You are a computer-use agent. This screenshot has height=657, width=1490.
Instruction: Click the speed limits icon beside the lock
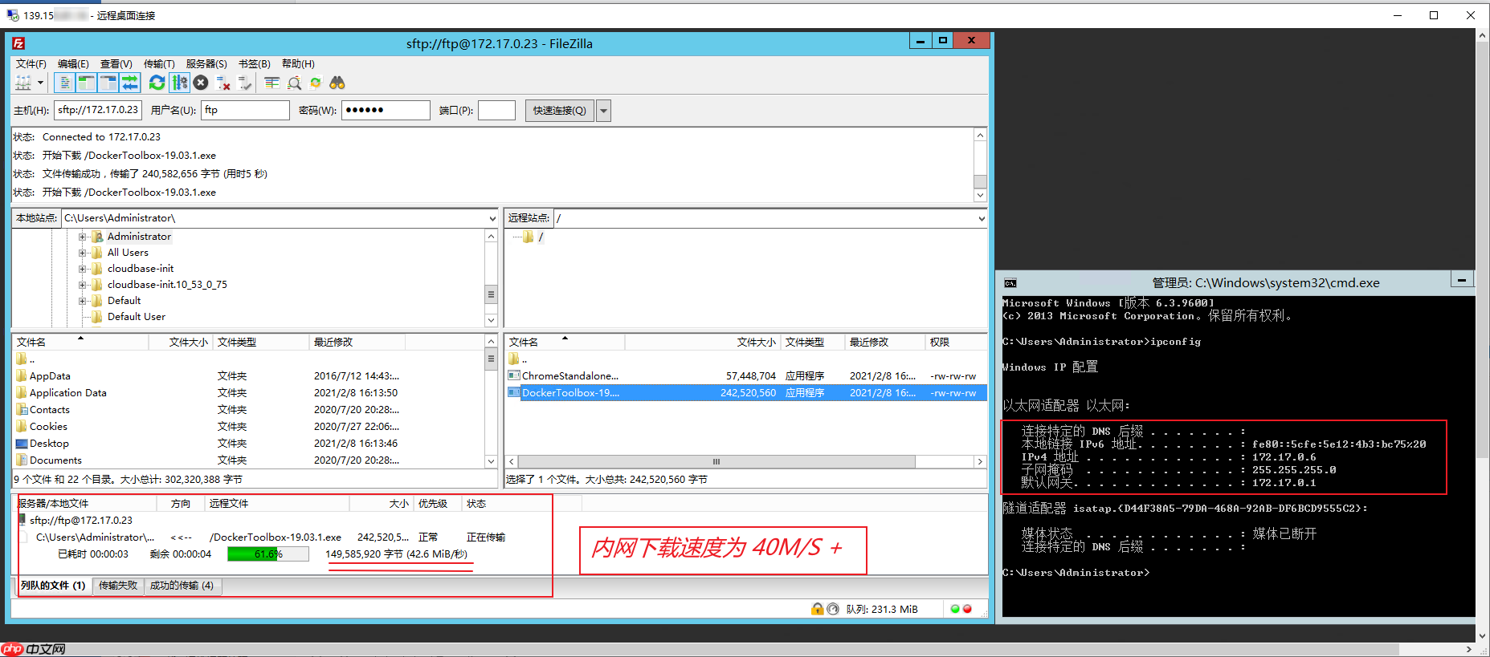pyautogui.click(x=833, y=609)
